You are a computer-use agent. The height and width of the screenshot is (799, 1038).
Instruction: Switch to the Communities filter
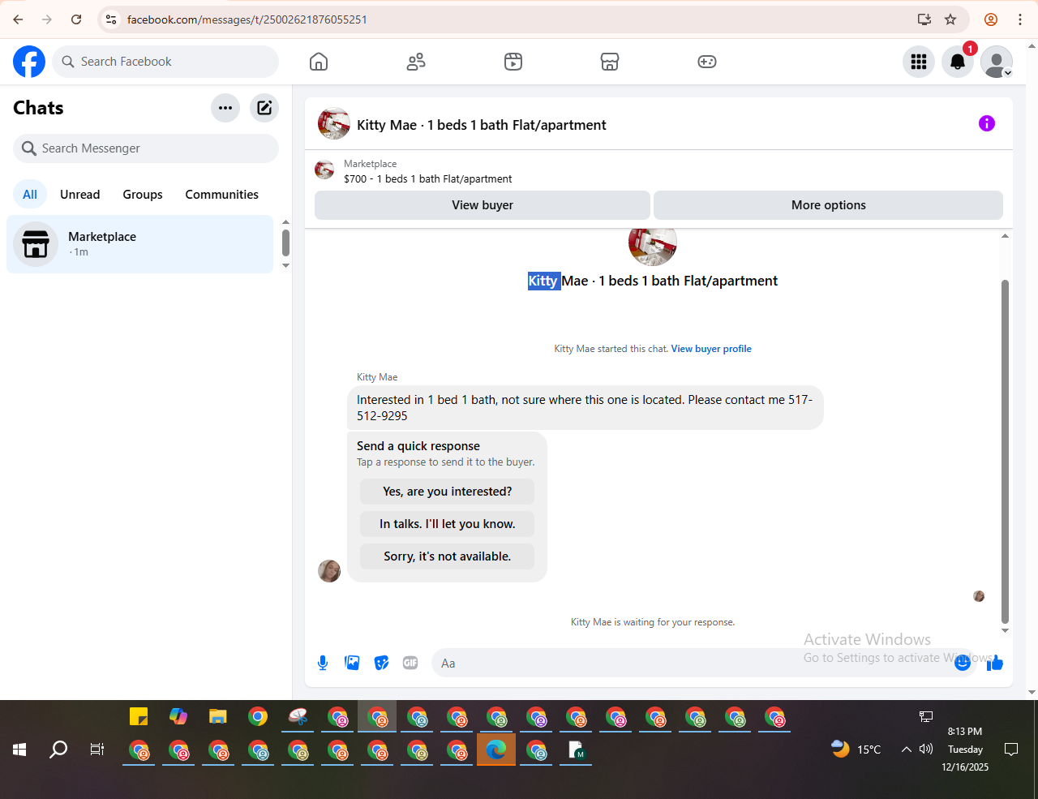tap(222, 195)
